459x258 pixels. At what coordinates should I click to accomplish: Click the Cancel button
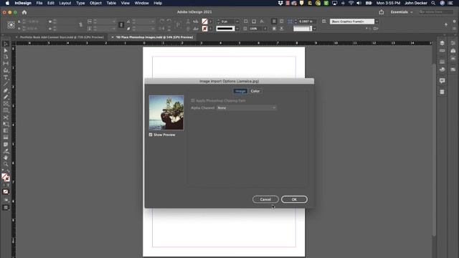coord(265,199)
